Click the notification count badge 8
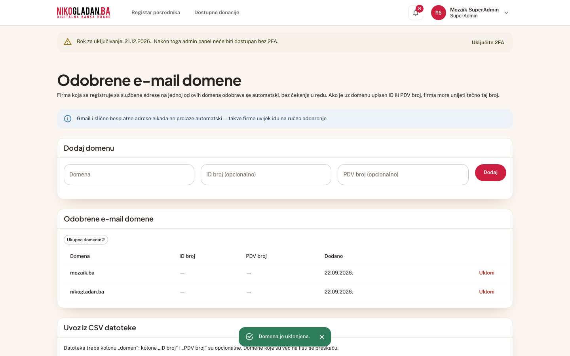 pyautogui.click(x=420, y=9)
